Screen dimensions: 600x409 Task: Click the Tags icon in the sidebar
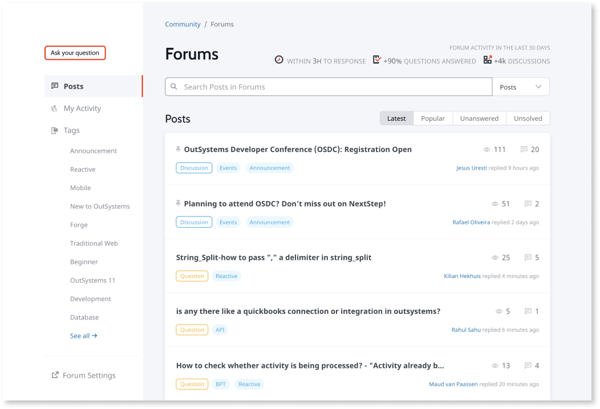coord(55,130)
